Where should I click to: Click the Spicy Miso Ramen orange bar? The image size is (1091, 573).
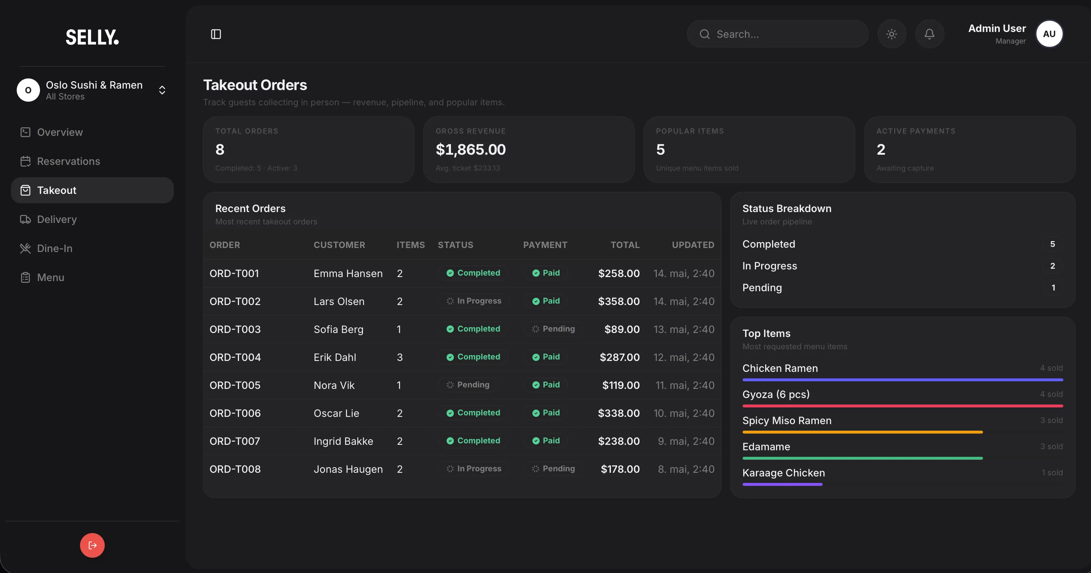point(862,432)
